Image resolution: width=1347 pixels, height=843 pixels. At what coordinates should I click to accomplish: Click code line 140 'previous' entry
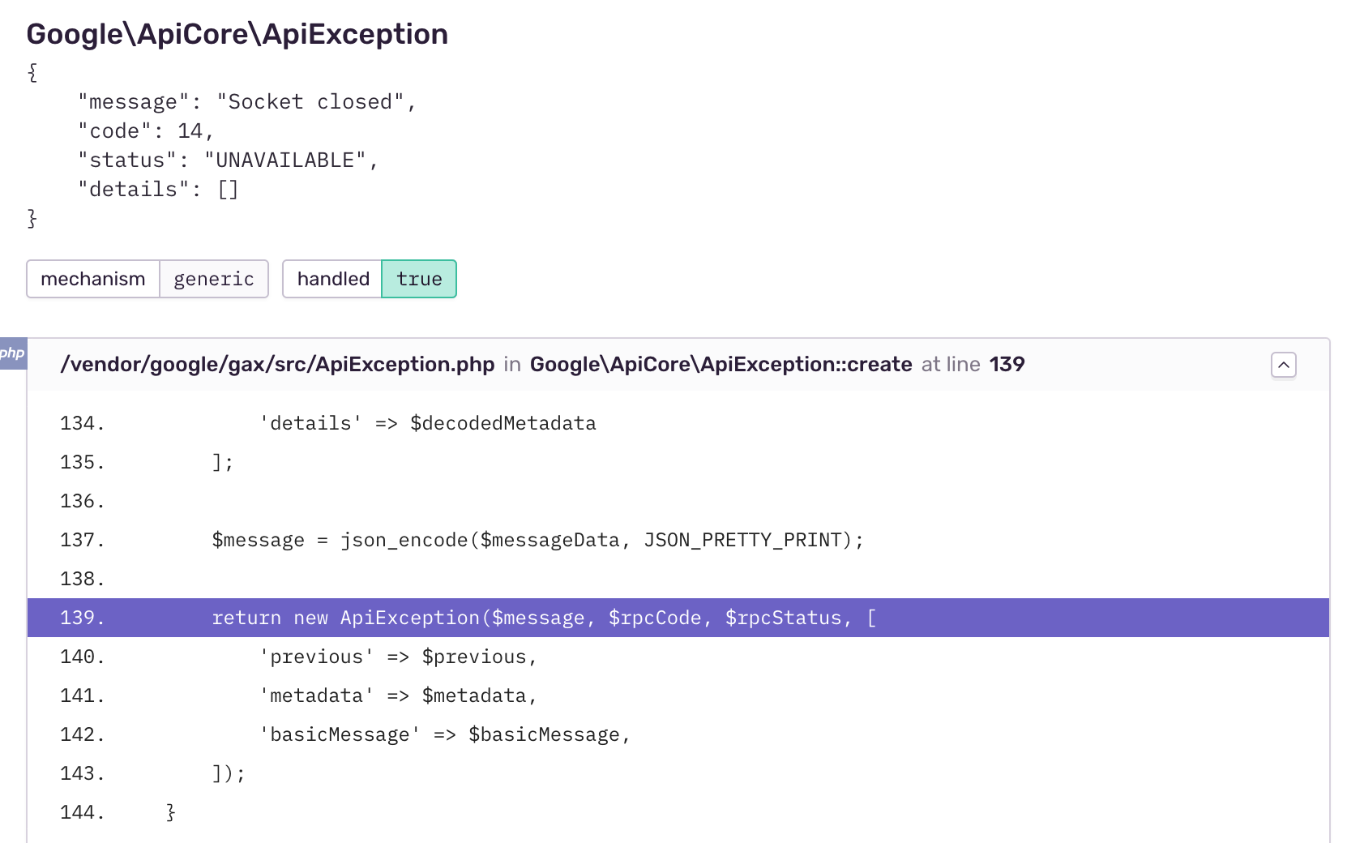(x=678, y=657)
